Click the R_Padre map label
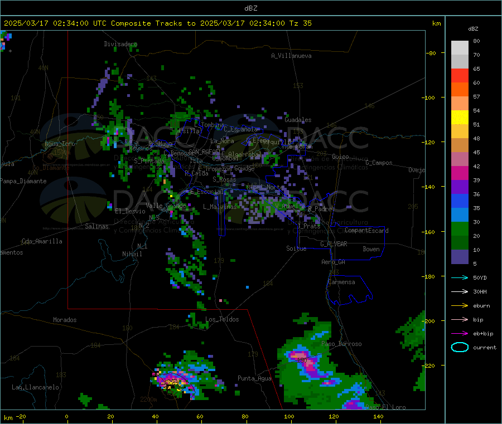Screen dimensions: 502x424 pos(320,209)
